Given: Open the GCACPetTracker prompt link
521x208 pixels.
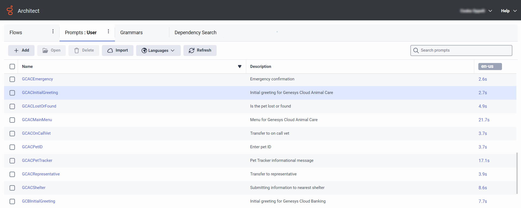Looking at the screenshot, I should click(37, 160).
